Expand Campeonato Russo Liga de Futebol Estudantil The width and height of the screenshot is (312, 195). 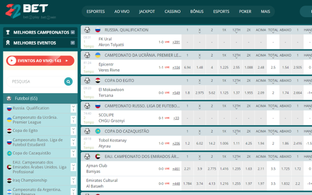(x=73, y=142)
